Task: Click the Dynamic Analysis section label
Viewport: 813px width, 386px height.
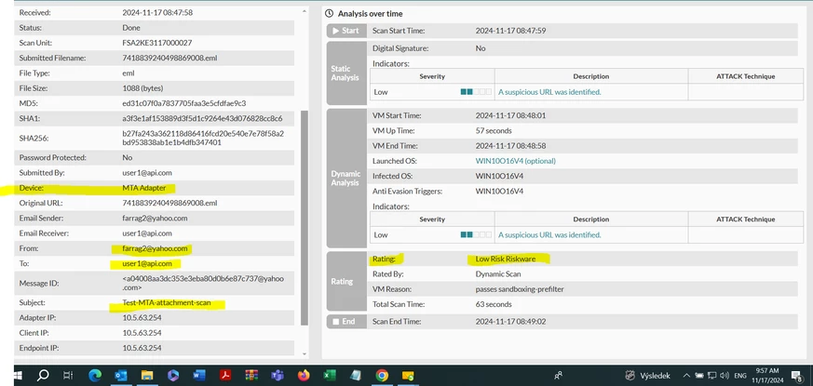Action: (x=346, y=179)
